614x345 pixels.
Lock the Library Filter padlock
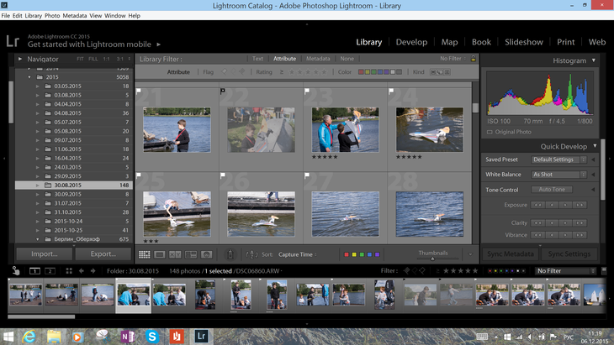pyautogui.click(x=473, y=59)
